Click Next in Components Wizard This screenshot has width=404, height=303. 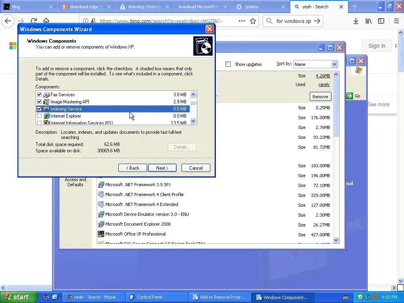162,168
